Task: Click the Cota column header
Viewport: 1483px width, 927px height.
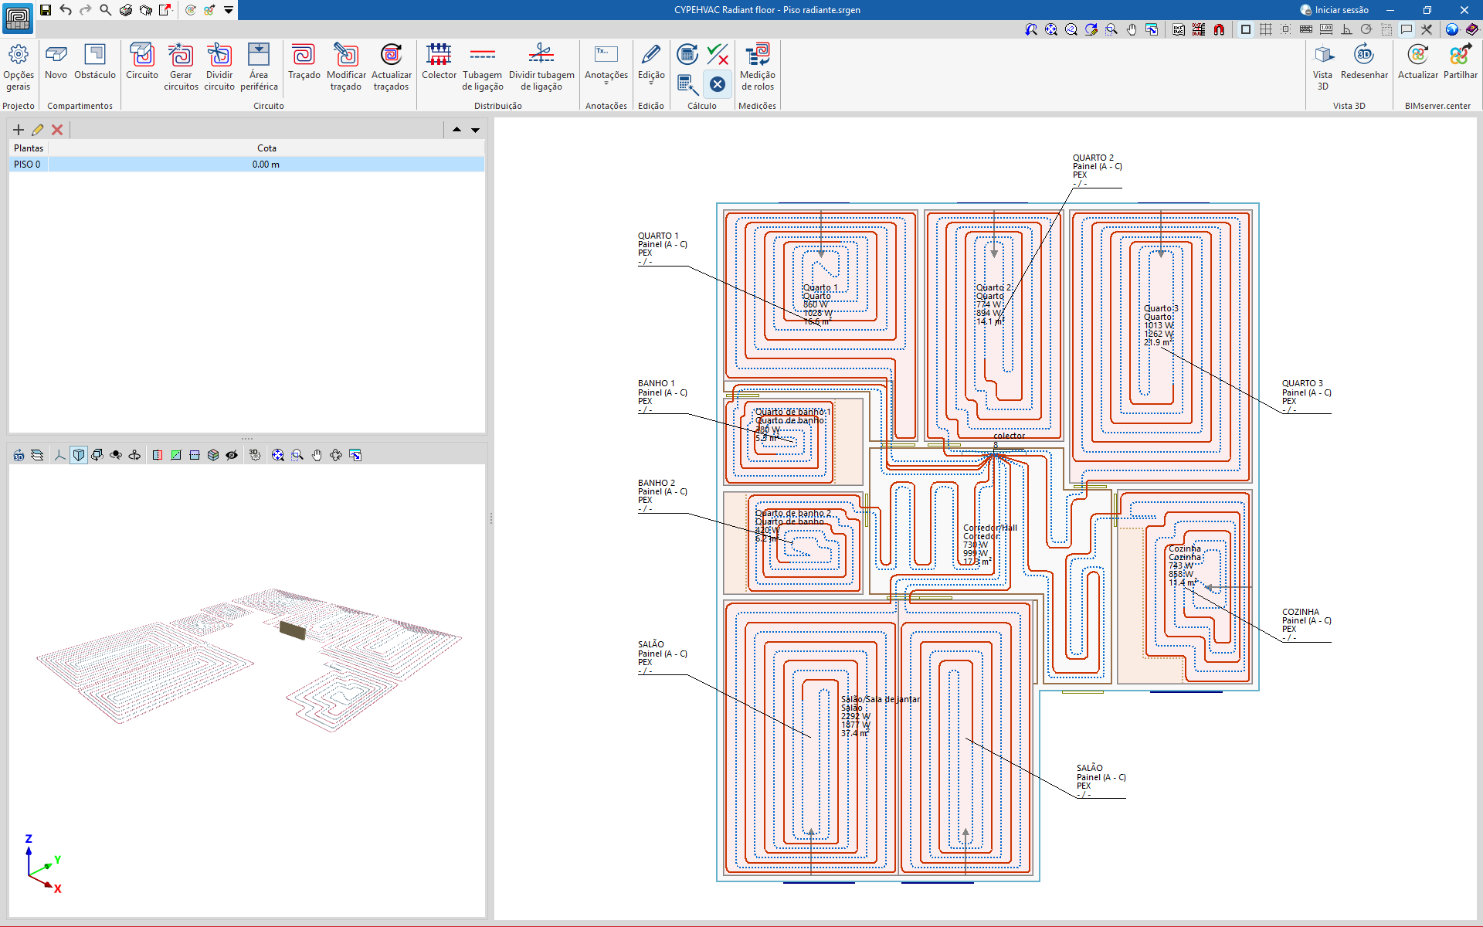Action: point(266,148)
